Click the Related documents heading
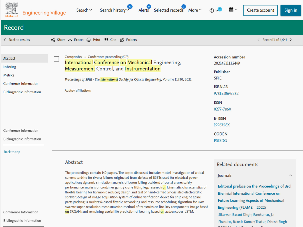 click(237, 164)
